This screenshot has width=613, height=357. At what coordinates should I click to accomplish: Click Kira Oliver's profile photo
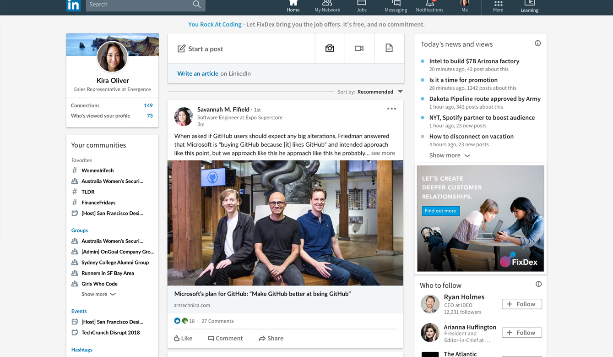click(x=112, y=57)
